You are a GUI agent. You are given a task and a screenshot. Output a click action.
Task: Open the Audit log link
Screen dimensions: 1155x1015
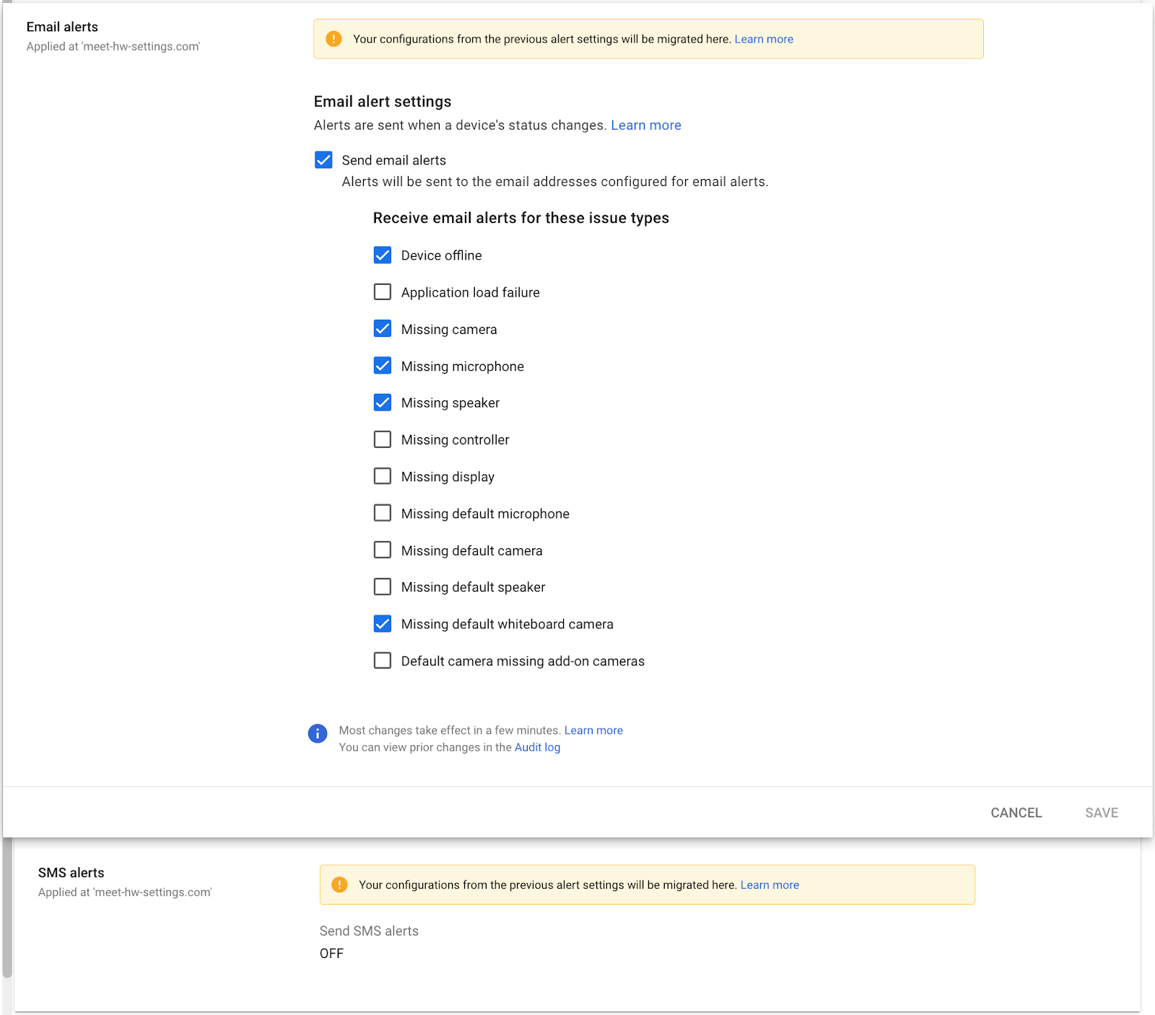[537, 747]
